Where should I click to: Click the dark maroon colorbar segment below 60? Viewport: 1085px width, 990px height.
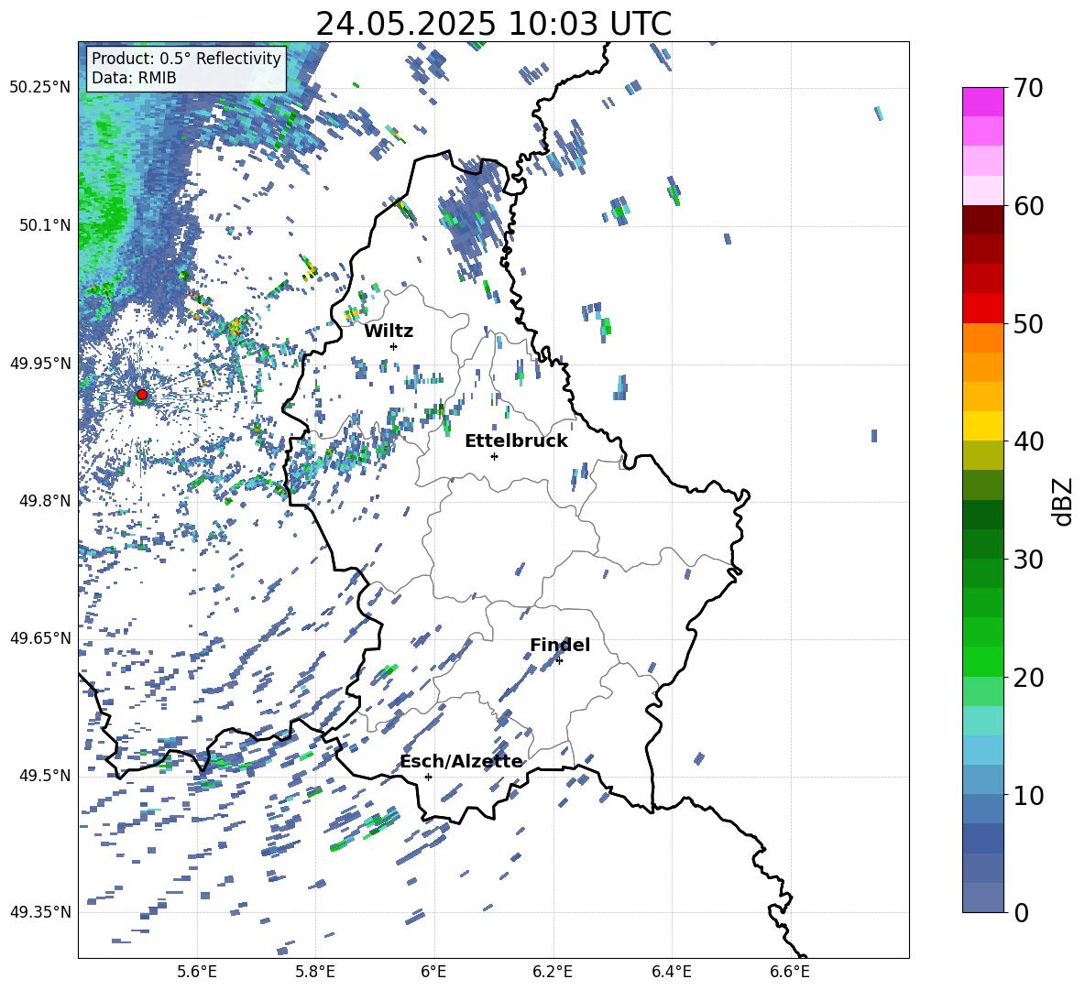click(x=982, y=220)
